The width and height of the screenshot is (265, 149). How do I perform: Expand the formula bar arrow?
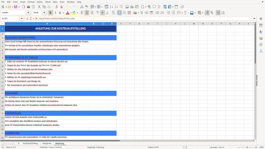click(254, 19)
